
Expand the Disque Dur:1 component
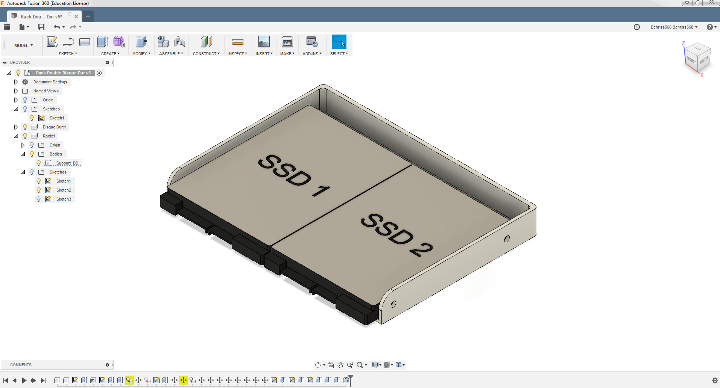click(x=16, y=127)
